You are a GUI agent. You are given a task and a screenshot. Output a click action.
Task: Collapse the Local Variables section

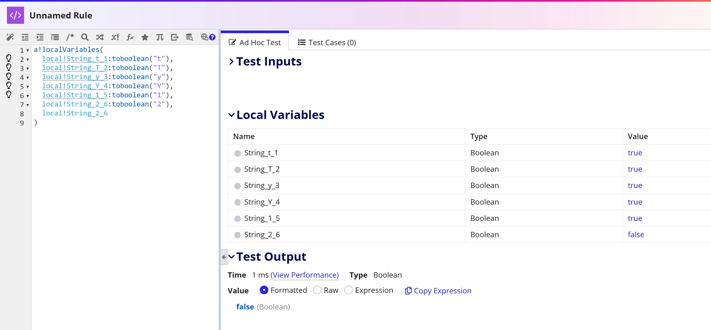(231, 115)
